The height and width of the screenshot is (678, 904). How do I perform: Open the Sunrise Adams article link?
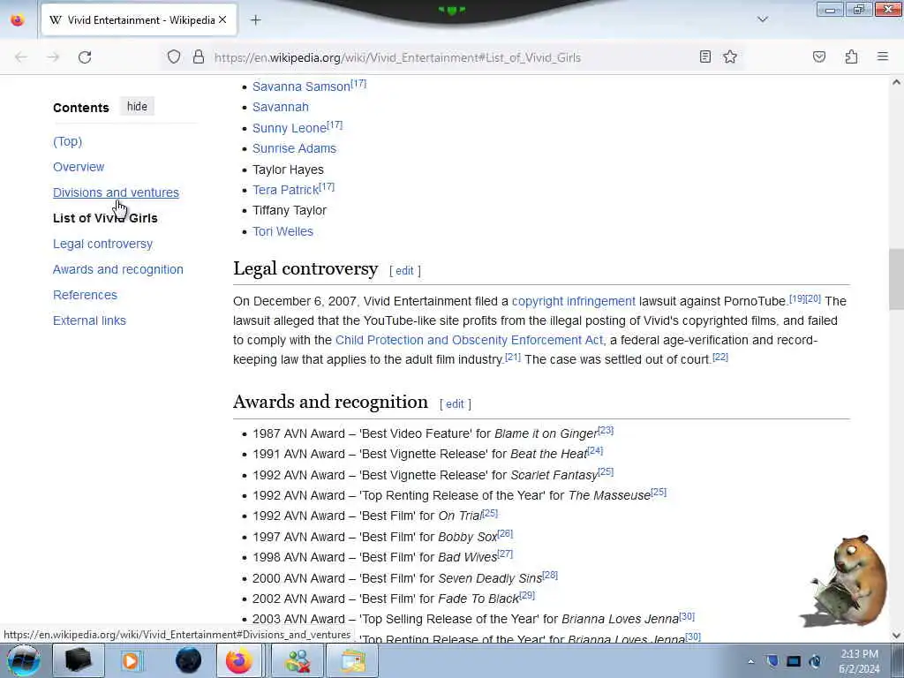point(294,148)
